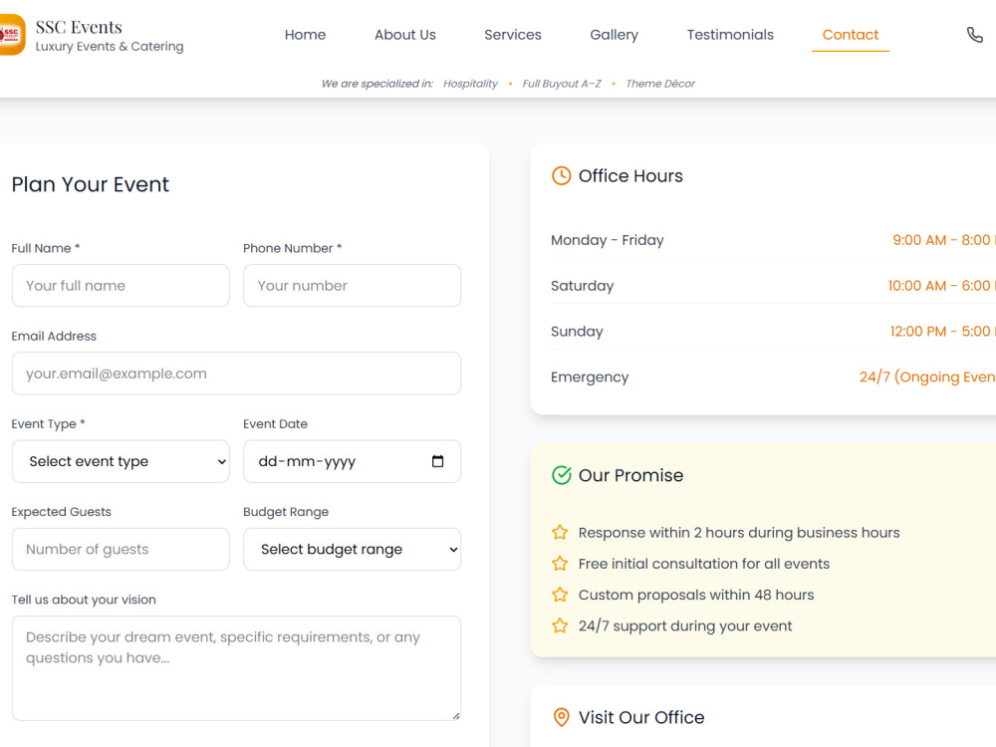996x747 pixels.
Task: Click star icon next to Response within 2 hours
Action: click(560, 532)
